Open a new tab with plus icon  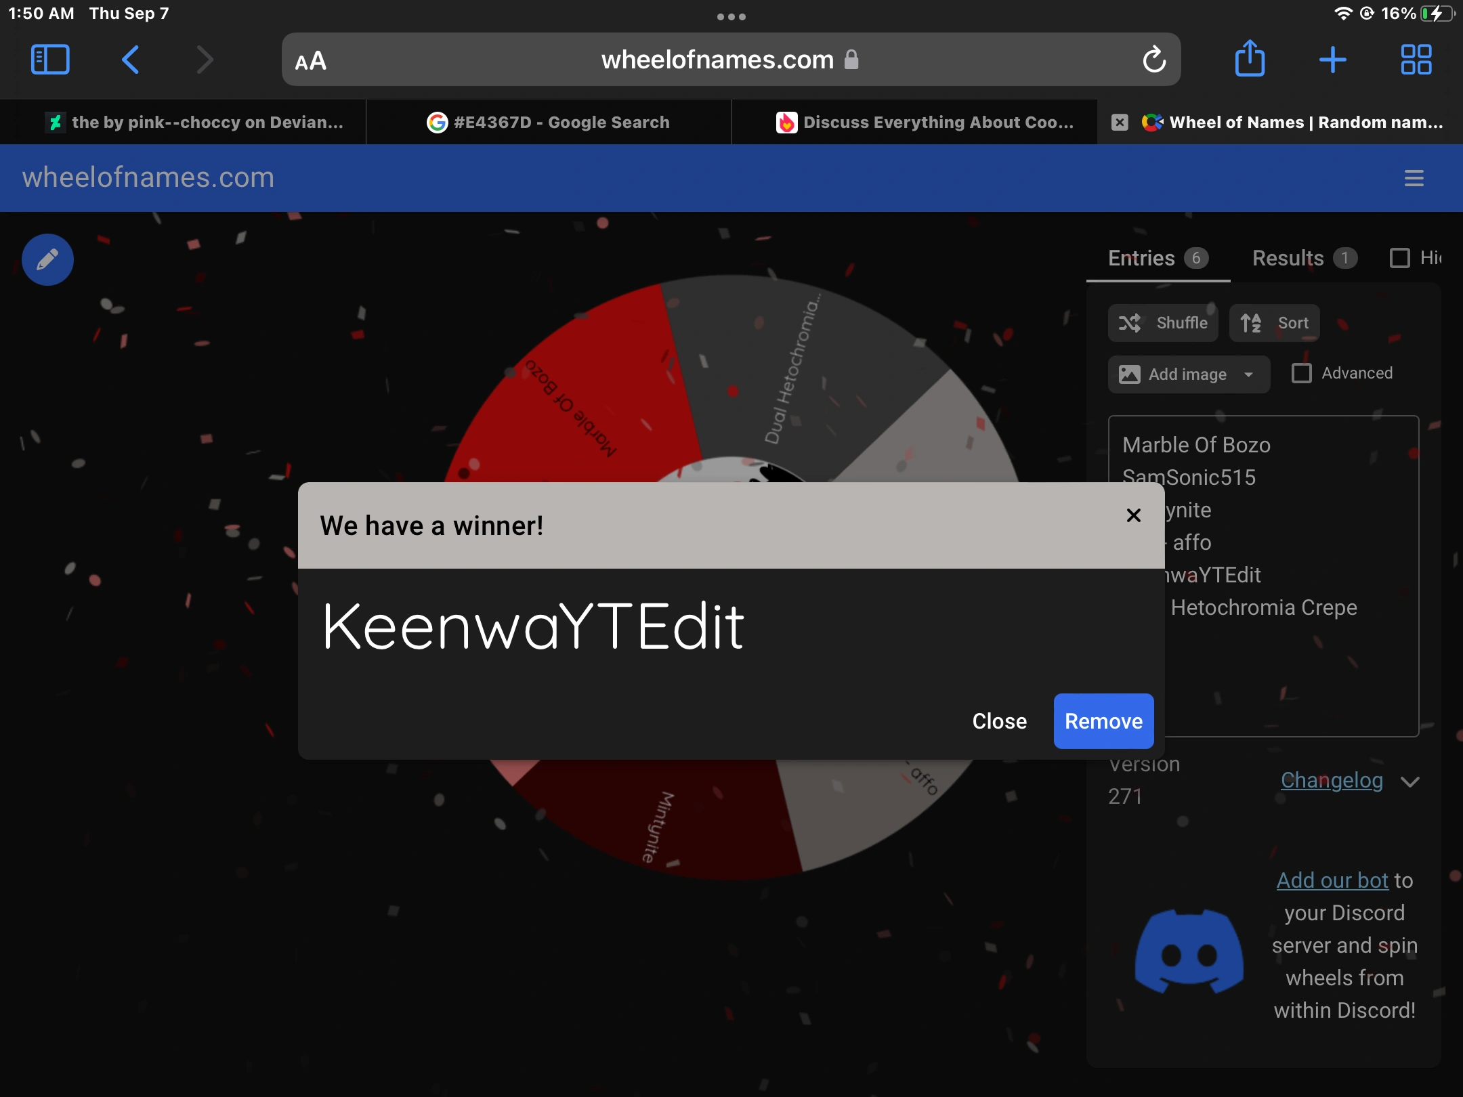coord(1332,60)
